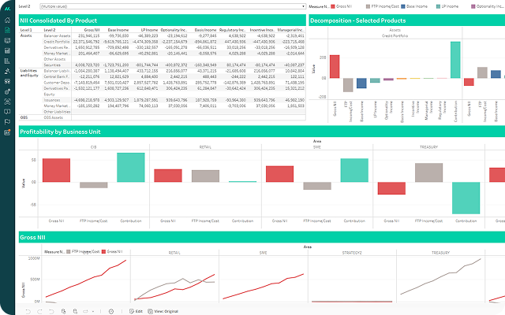Select the grey FTP Income/Cost top legend swatch
This screenshot has height=315, width=505.
click(368, 6)
